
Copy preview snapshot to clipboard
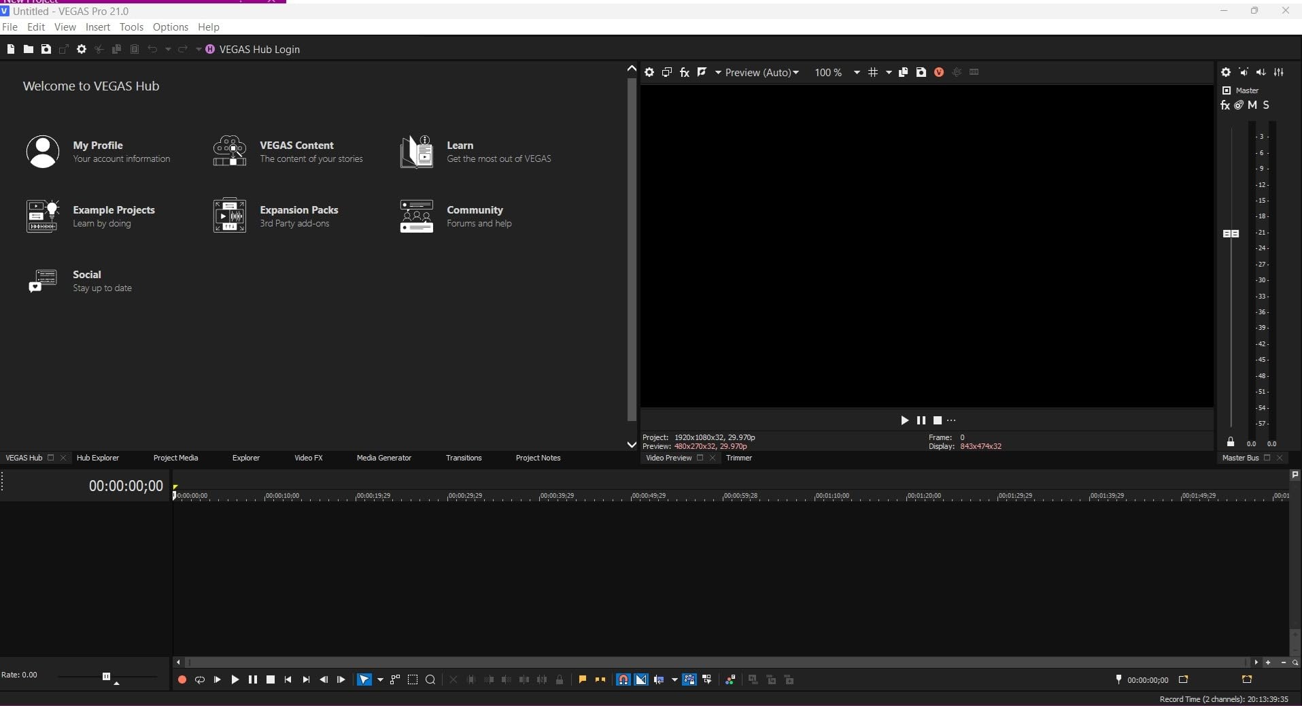[x=903, y=72]
